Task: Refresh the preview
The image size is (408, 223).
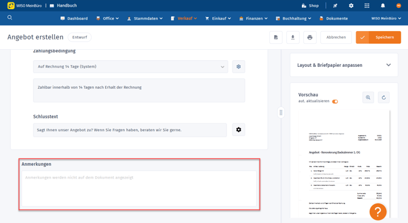Action: 384,98
